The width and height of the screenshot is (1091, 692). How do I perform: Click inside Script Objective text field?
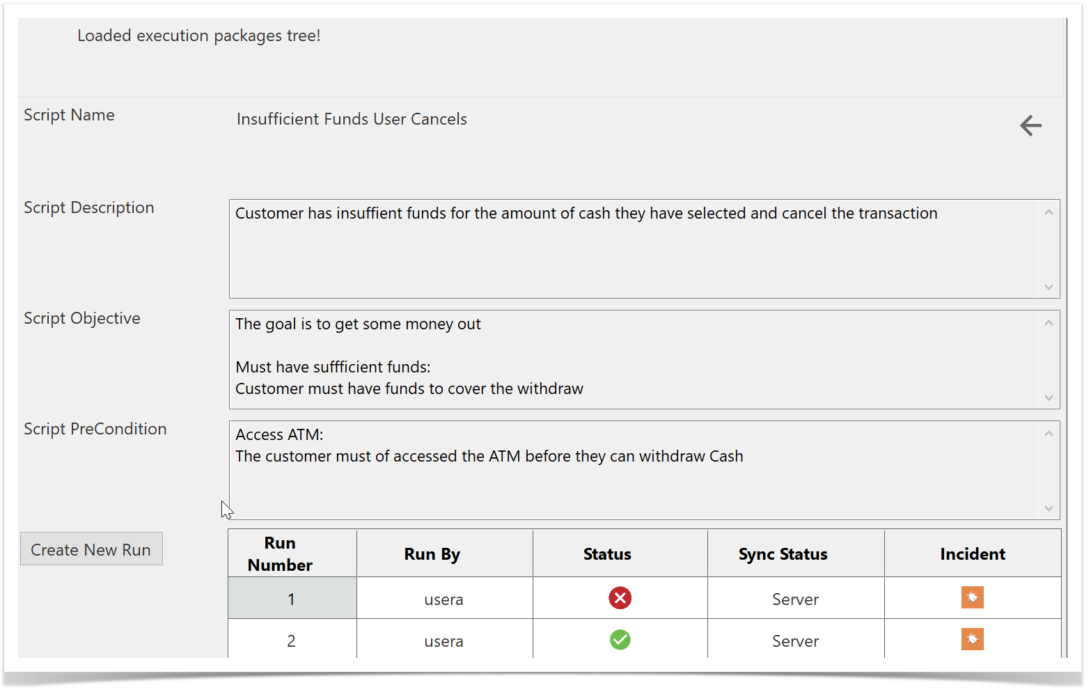tap(634, 359)
